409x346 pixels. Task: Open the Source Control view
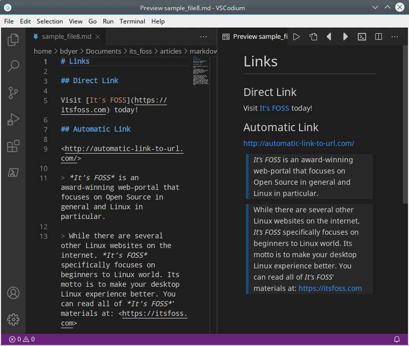13,92
